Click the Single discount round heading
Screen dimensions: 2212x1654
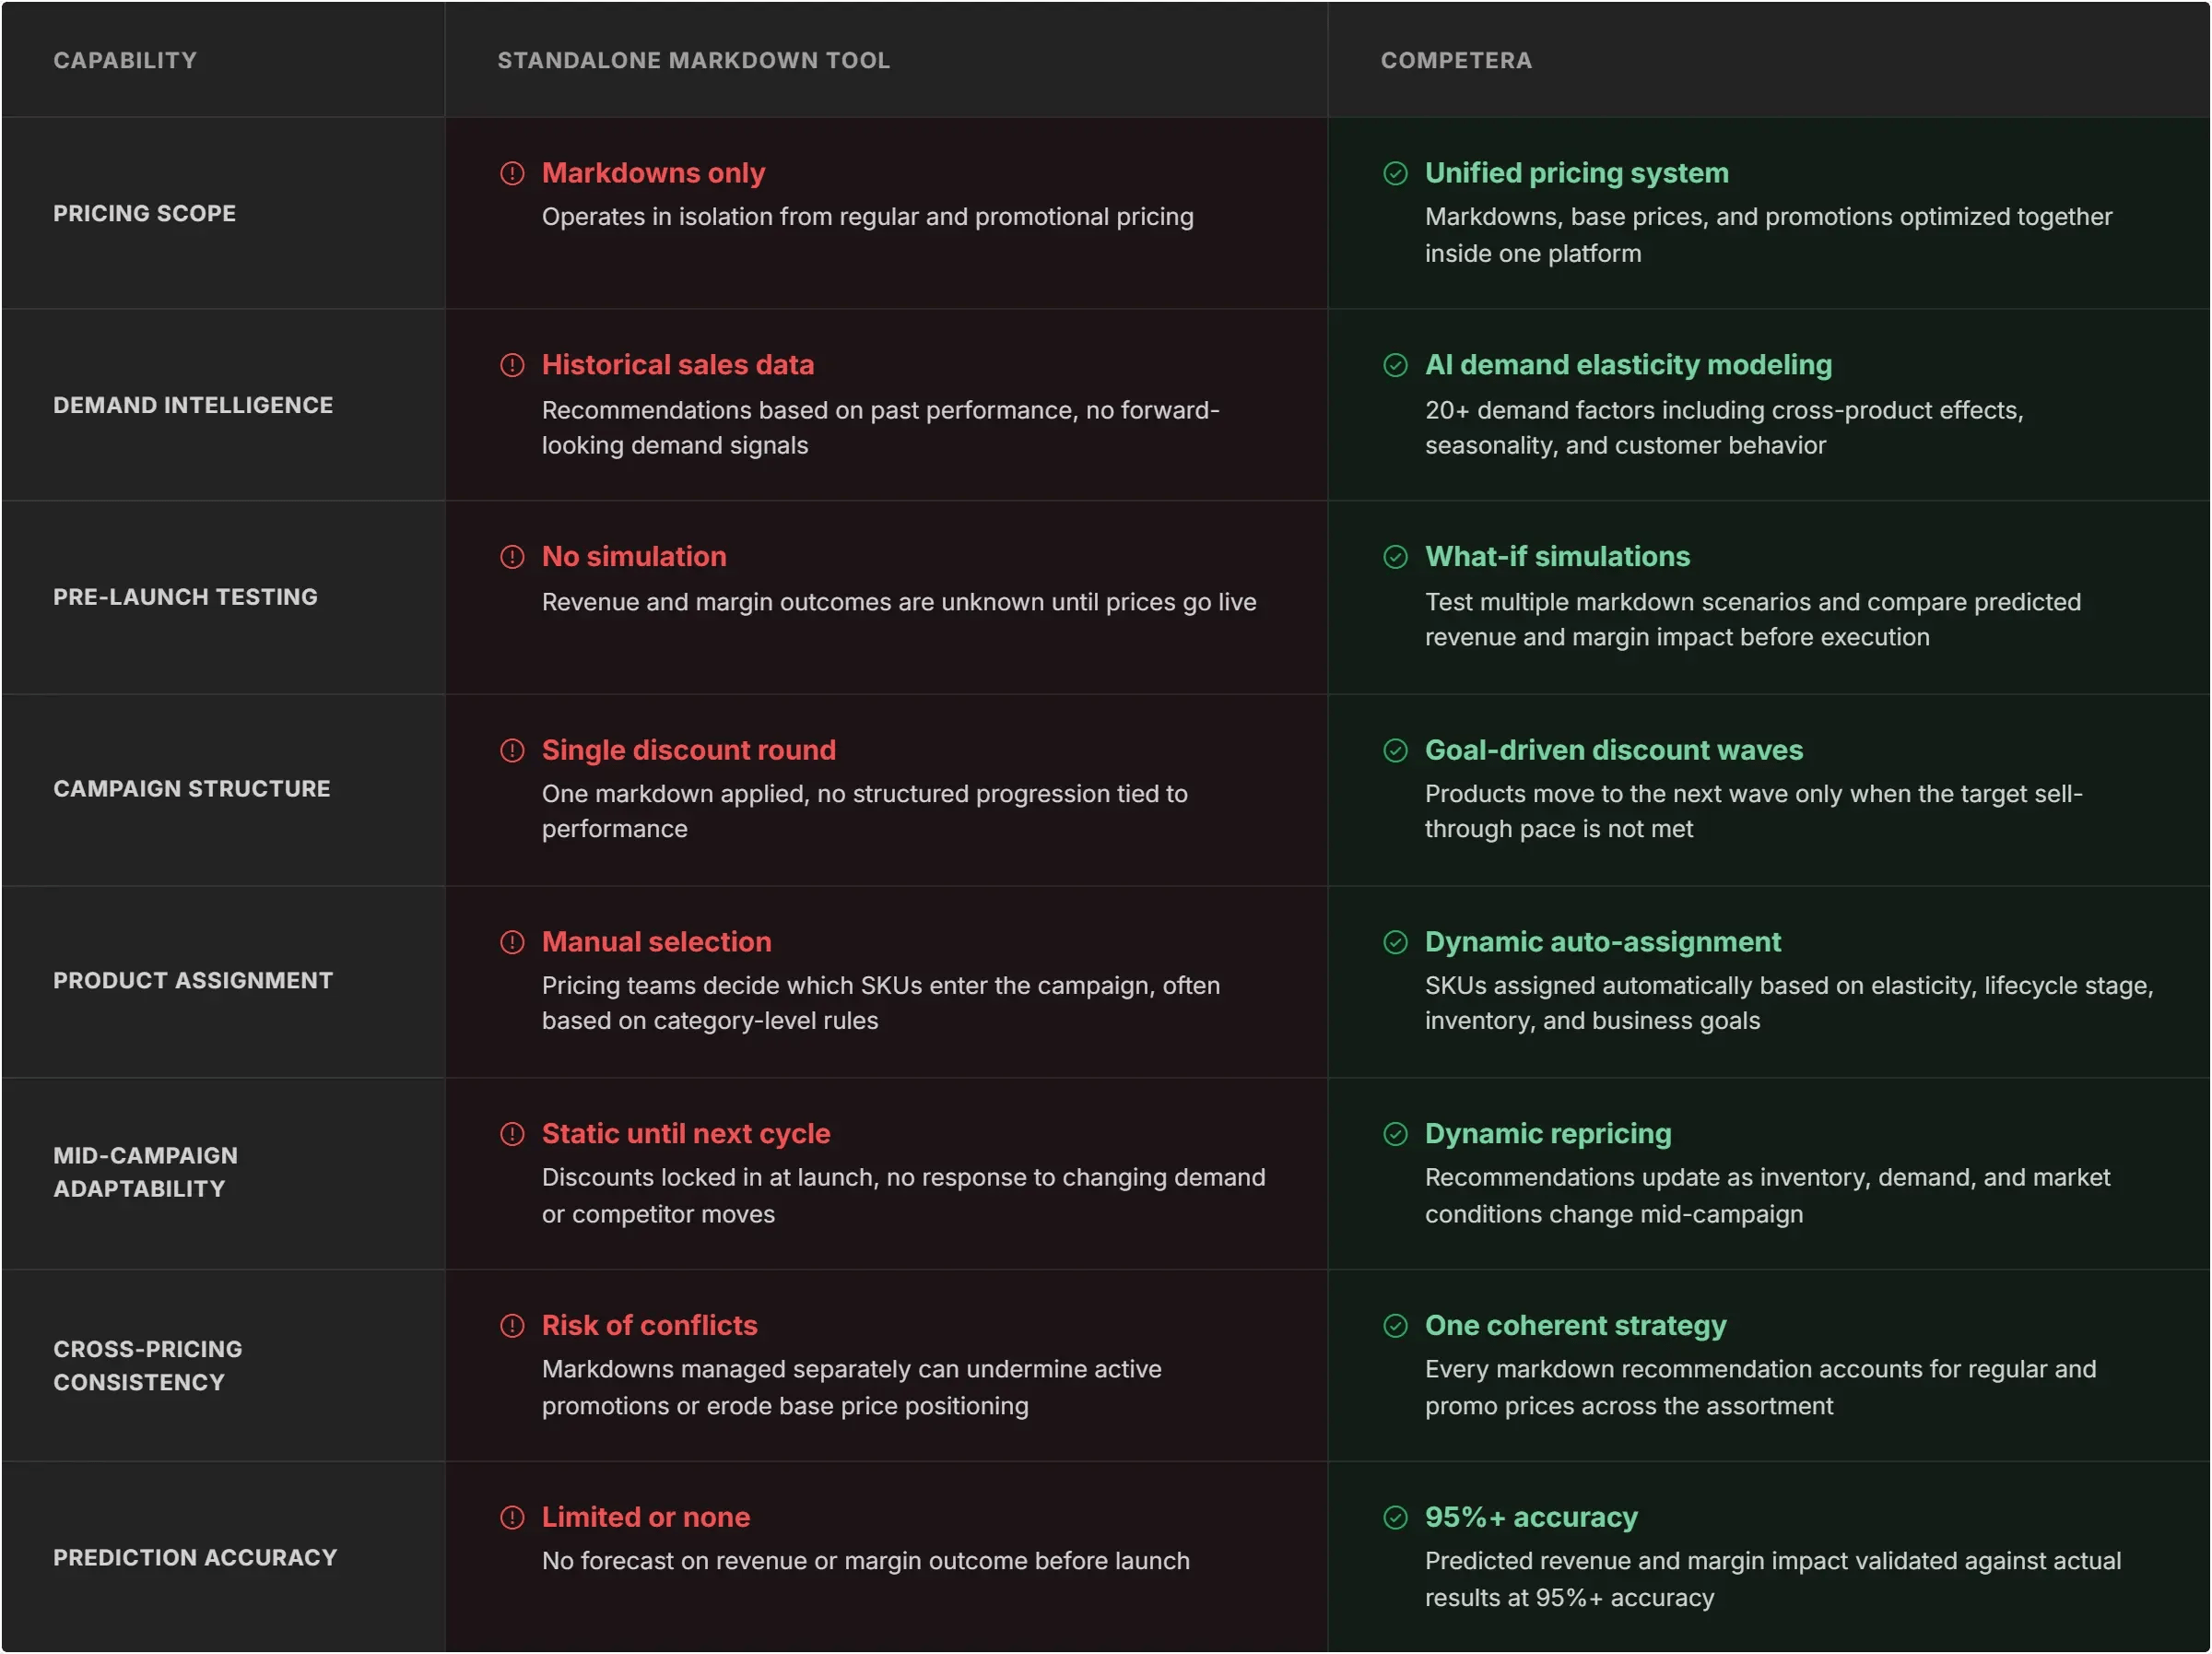pos(689,750)
